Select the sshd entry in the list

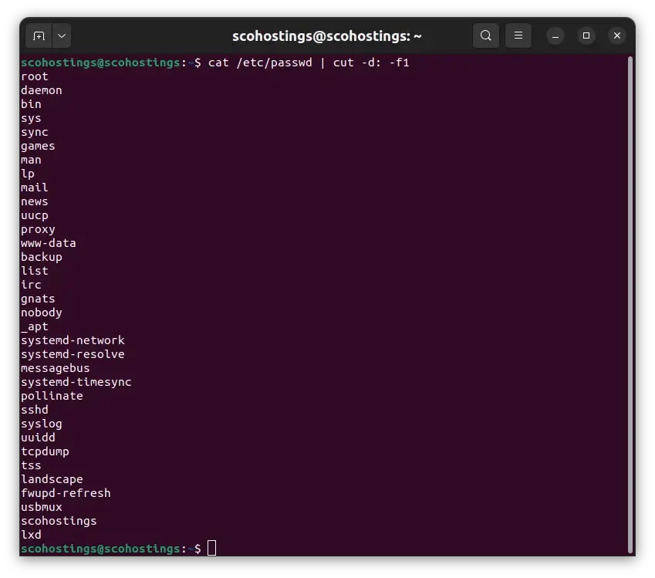34,410
